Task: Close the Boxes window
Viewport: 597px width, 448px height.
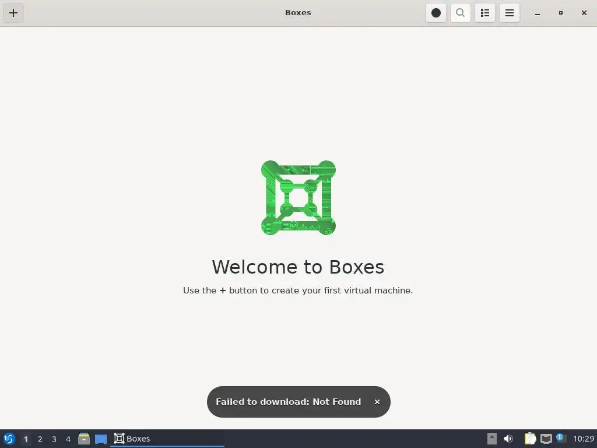Action: tap(584, 13)
